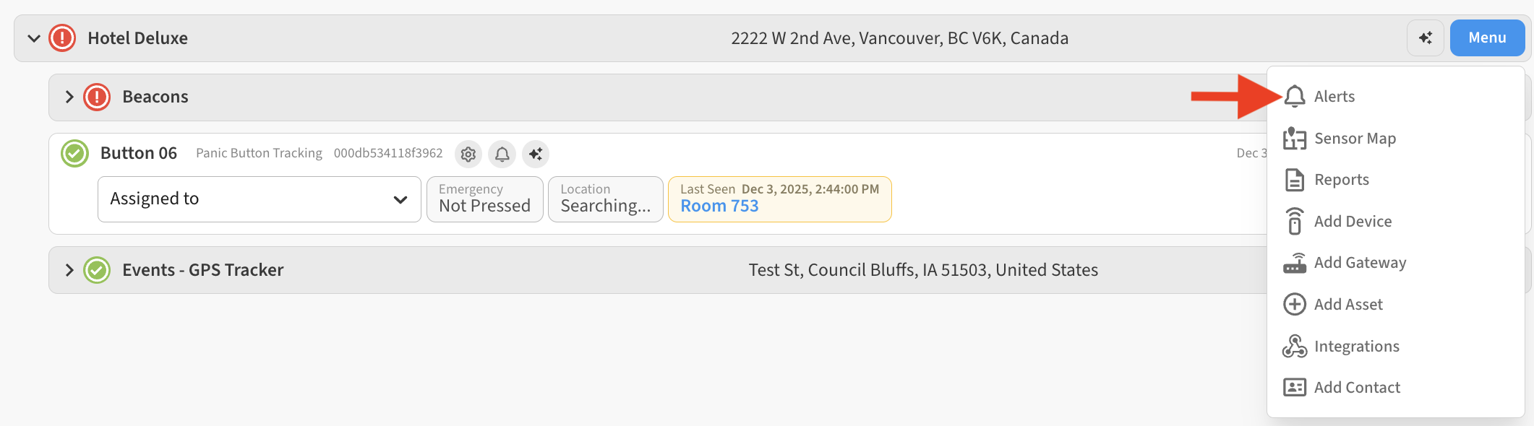
Task: Click the blue Menu button
Action: (x=1487, y=38)
